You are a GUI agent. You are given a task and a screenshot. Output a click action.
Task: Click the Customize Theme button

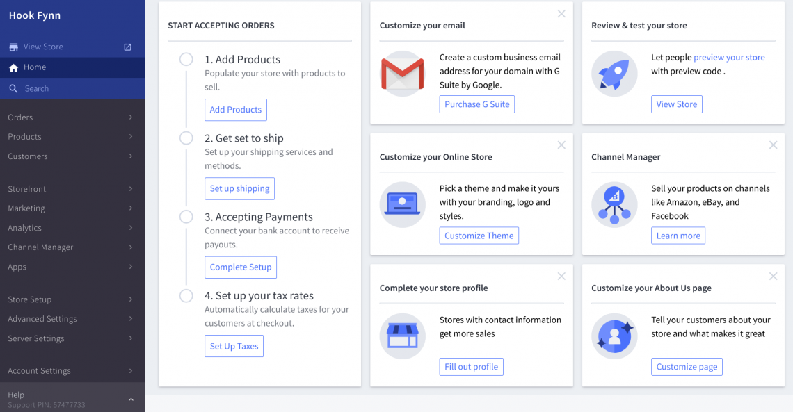pos(479,236)
